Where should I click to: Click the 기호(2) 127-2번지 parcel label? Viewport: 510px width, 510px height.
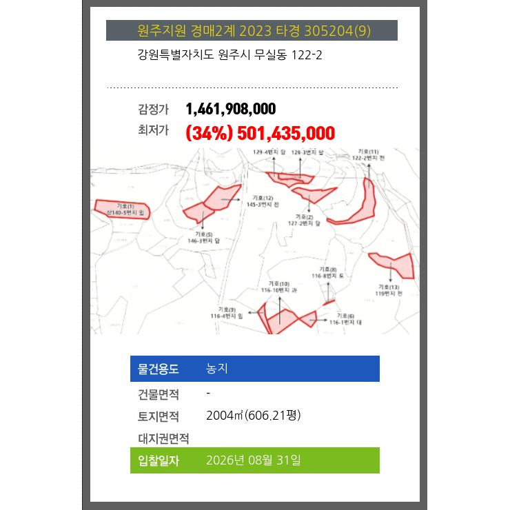[x=304, y=220]
